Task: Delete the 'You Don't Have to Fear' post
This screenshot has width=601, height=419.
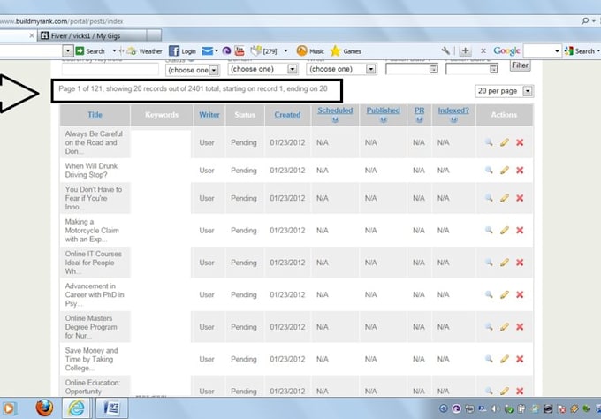Action: [520, 198]
